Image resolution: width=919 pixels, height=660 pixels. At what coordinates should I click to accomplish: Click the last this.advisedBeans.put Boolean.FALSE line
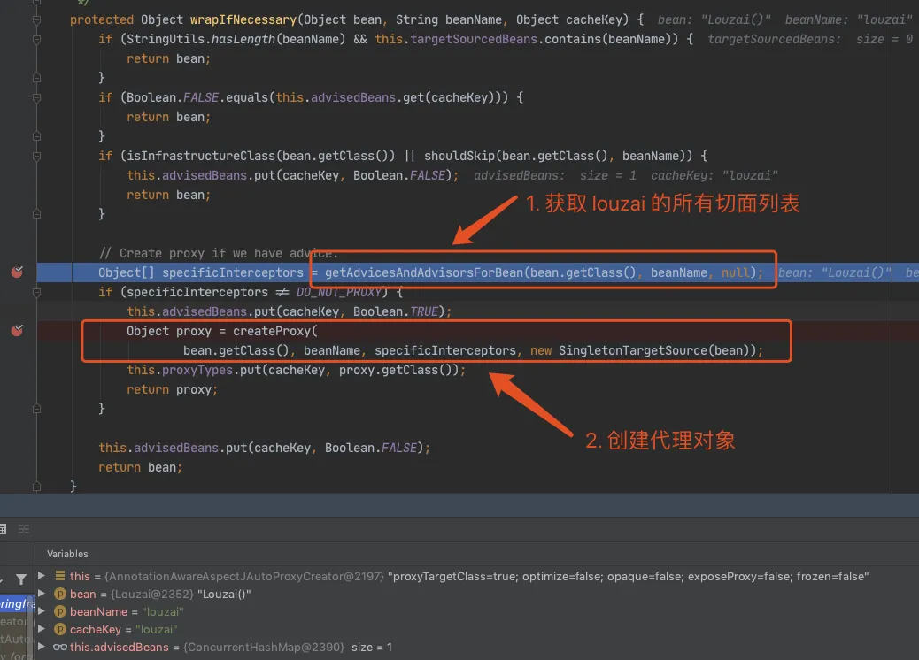(265, 448)
